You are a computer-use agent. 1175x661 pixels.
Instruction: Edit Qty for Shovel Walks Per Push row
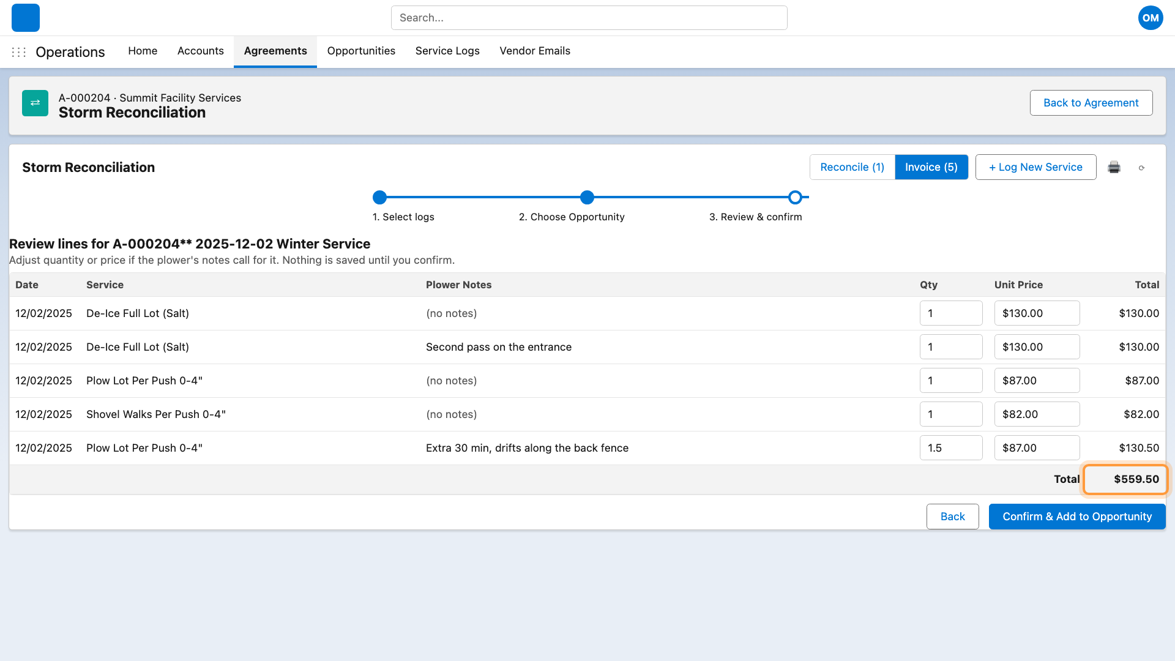951,414
